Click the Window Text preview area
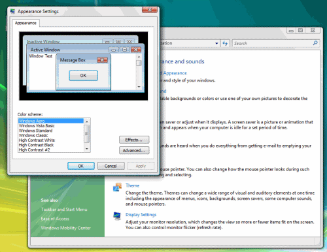The width and height of the screenshot is (327, 252). [x=41, y=56]
